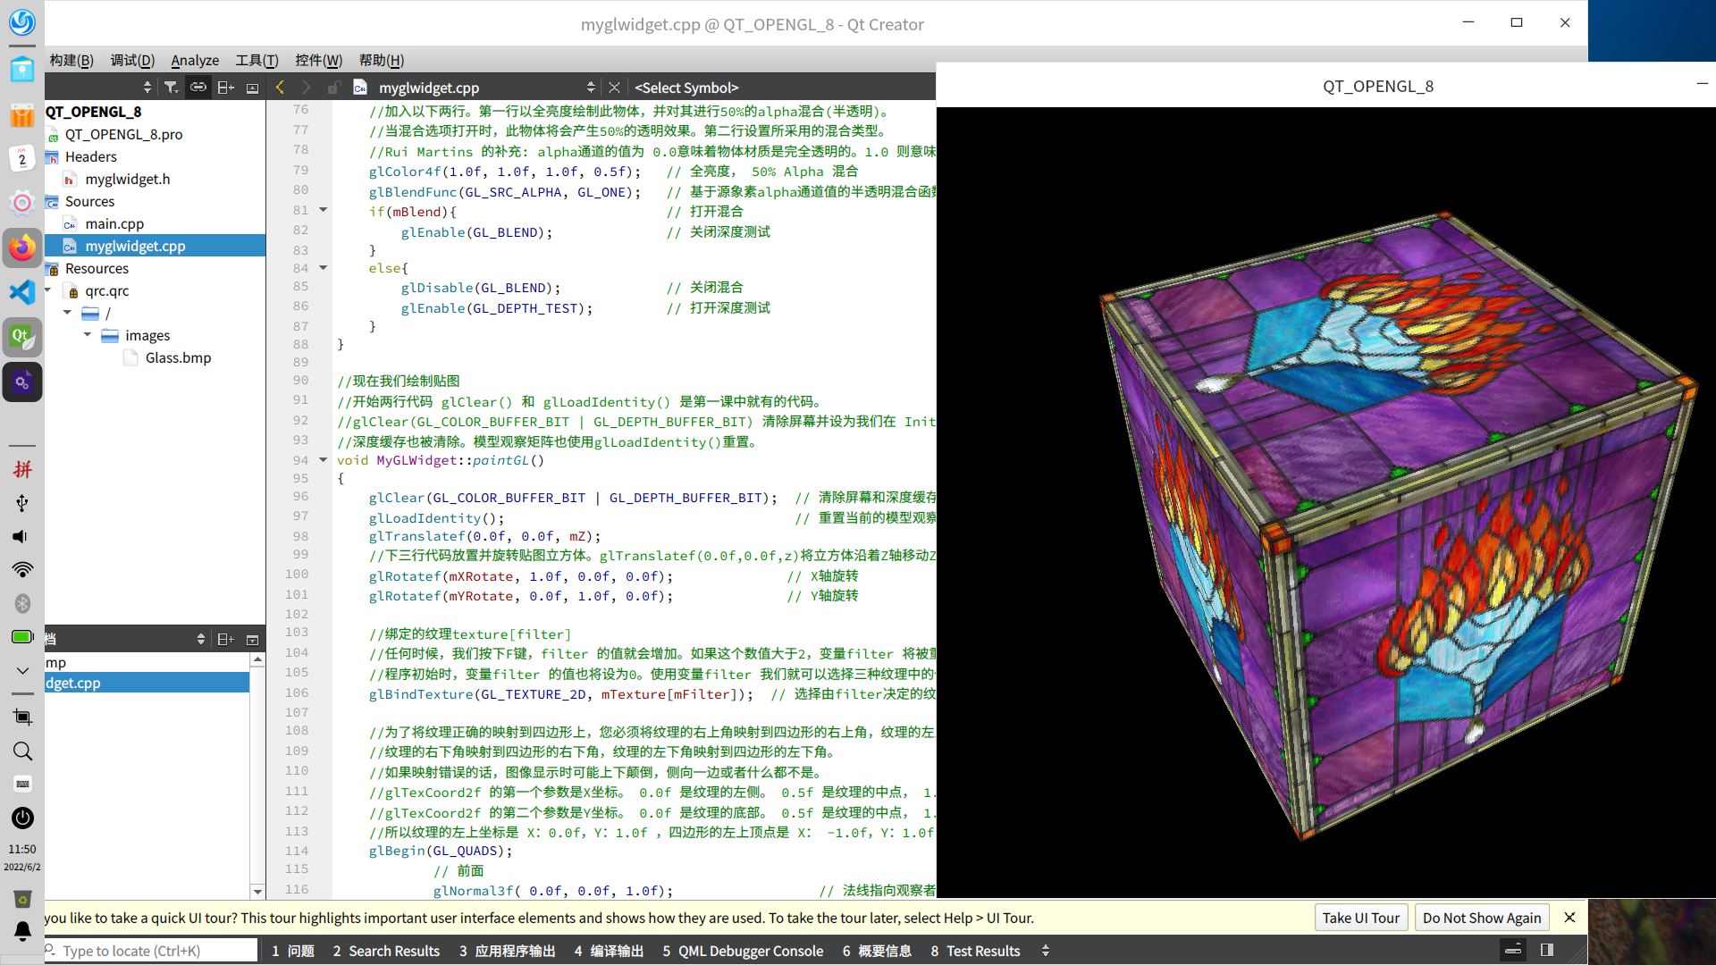Click the Type to locate input field
Screen dimensions: 1716x965
point(152,951)
